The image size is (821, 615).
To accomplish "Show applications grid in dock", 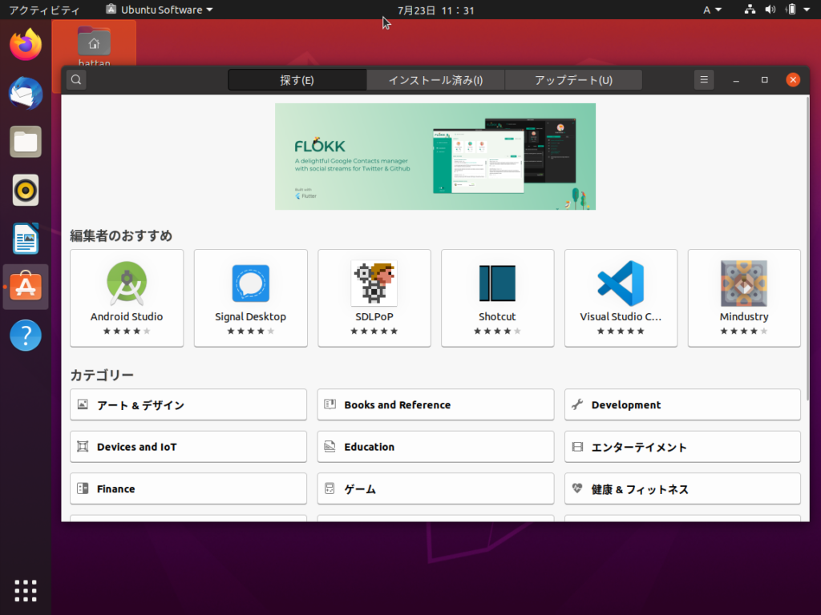I will tap(26, 590).
